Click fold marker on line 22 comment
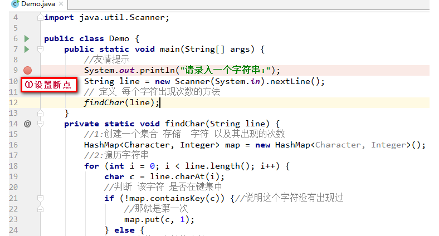This screenshot has height=236, width=439. [40, 209]
